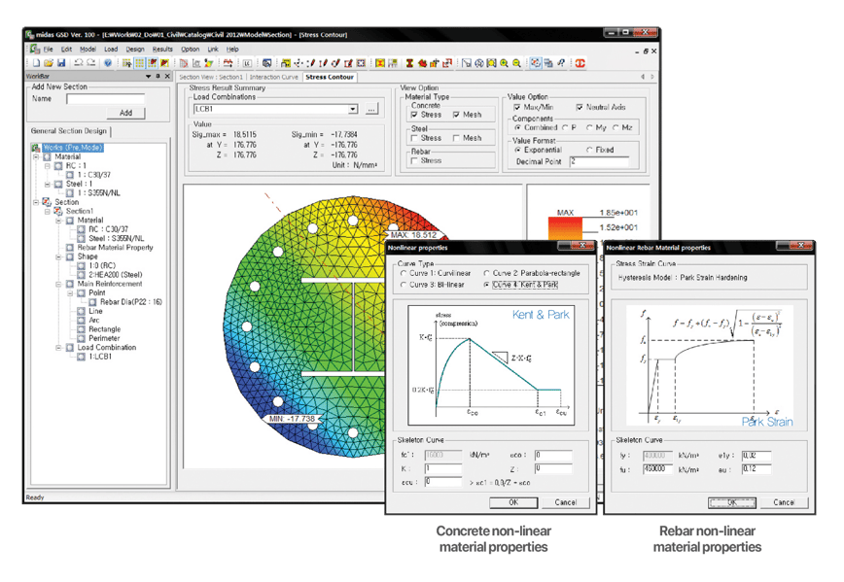Enable the Steel Stress checkbox

pos(414,138)
